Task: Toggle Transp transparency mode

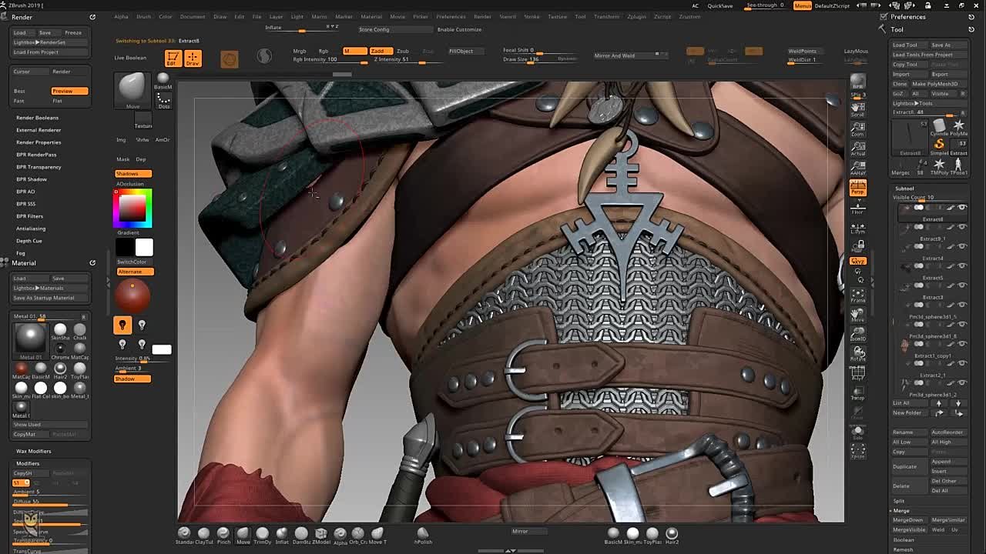Action: [x=857, y=393]
